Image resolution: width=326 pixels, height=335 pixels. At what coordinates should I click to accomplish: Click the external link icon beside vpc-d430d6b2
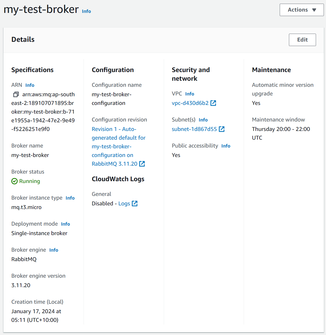tap(213, 103)
